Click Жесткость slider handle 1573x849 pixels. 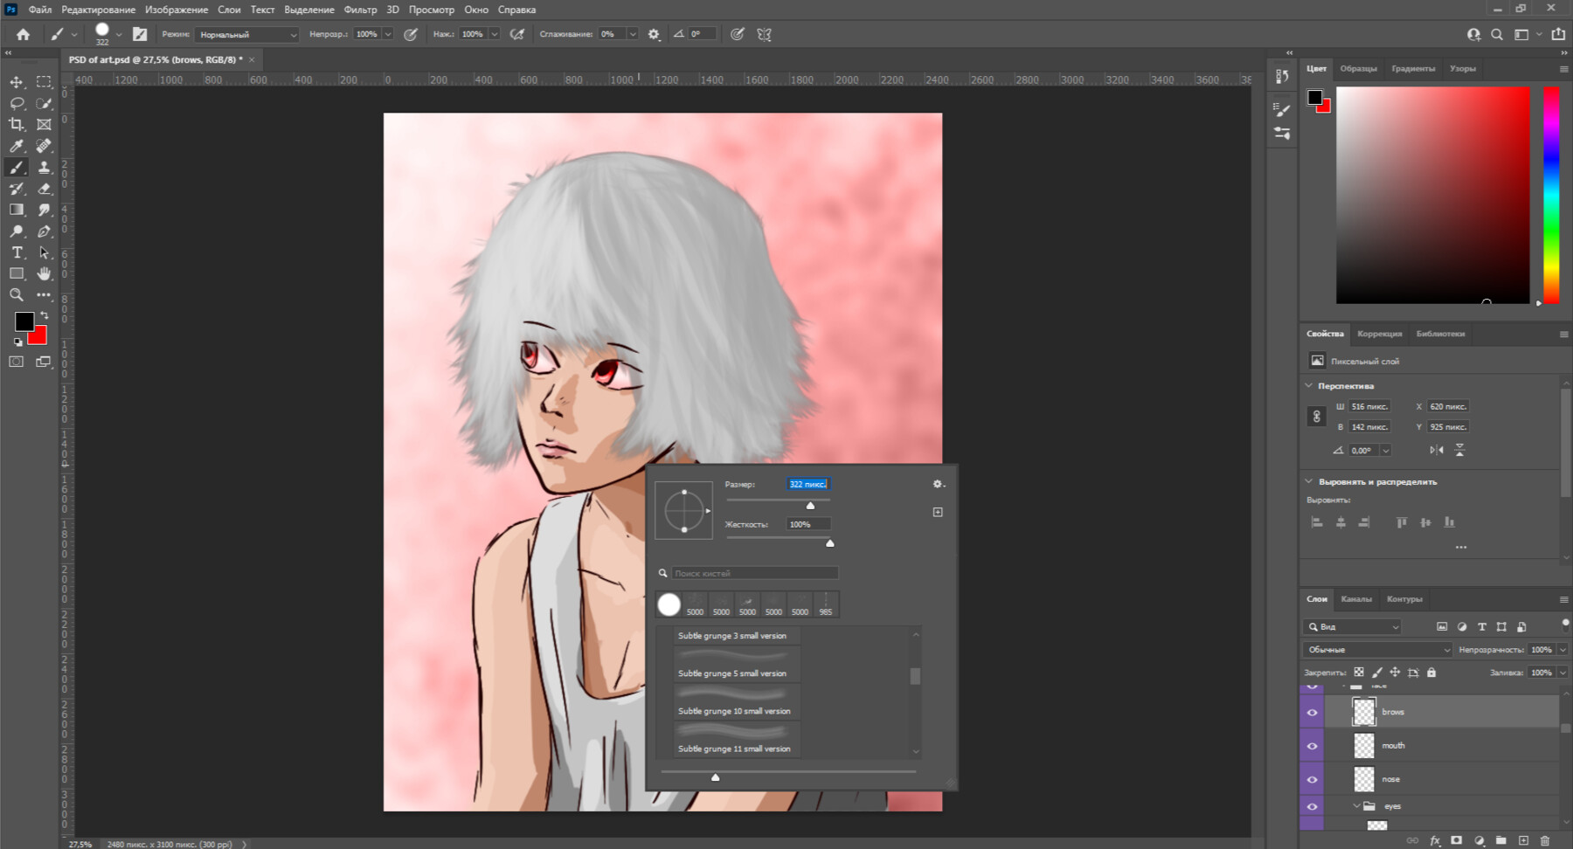tap(829, 543)
